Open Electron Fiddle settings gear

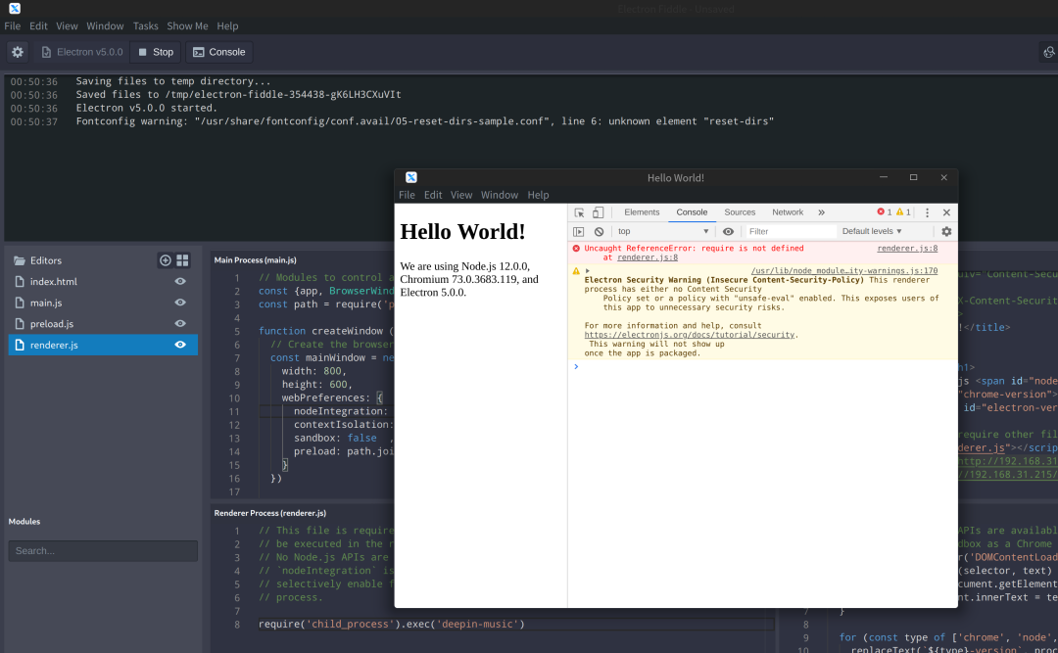point(18,52)
